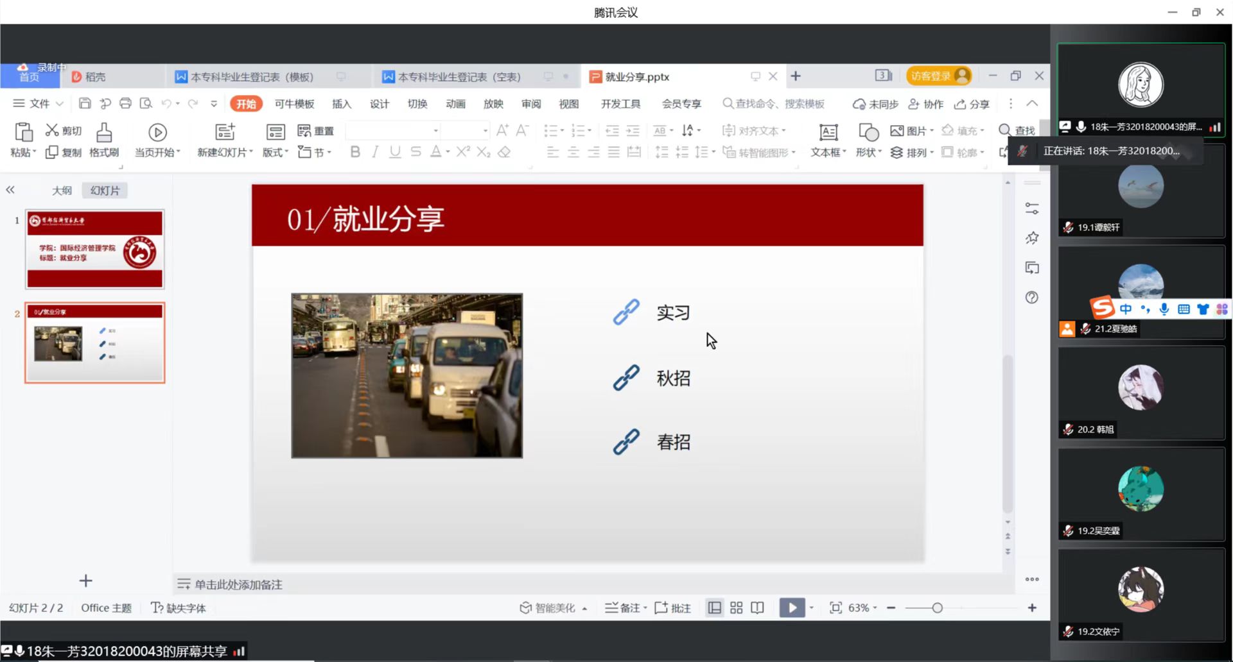The width and height of the screenshot is (1233, 662).
Task: Toggle bold formatting
Action: click(354, 152)
